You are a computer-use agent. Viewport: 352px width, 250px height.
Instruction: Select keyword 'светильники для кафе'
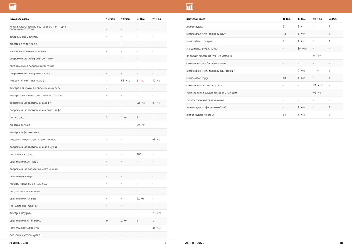pos(24,161)
